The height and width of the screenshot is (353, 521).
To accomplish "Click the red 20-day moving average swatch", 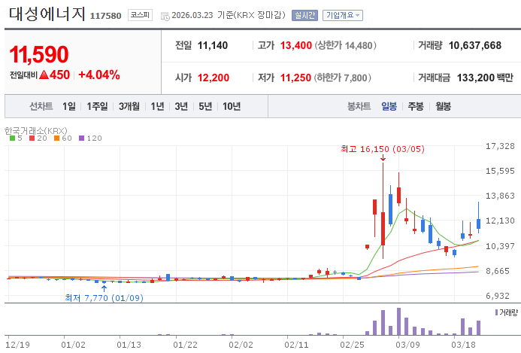I will tap(32, 138).
